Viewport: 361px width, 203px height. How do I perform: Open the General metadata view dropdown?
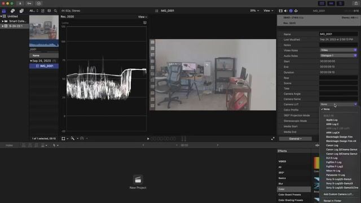pos(296,139)
